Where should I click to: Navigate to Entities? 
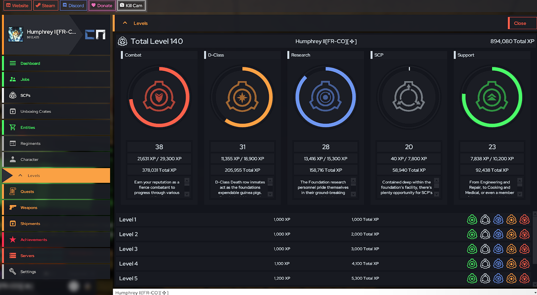coord(56,128)
